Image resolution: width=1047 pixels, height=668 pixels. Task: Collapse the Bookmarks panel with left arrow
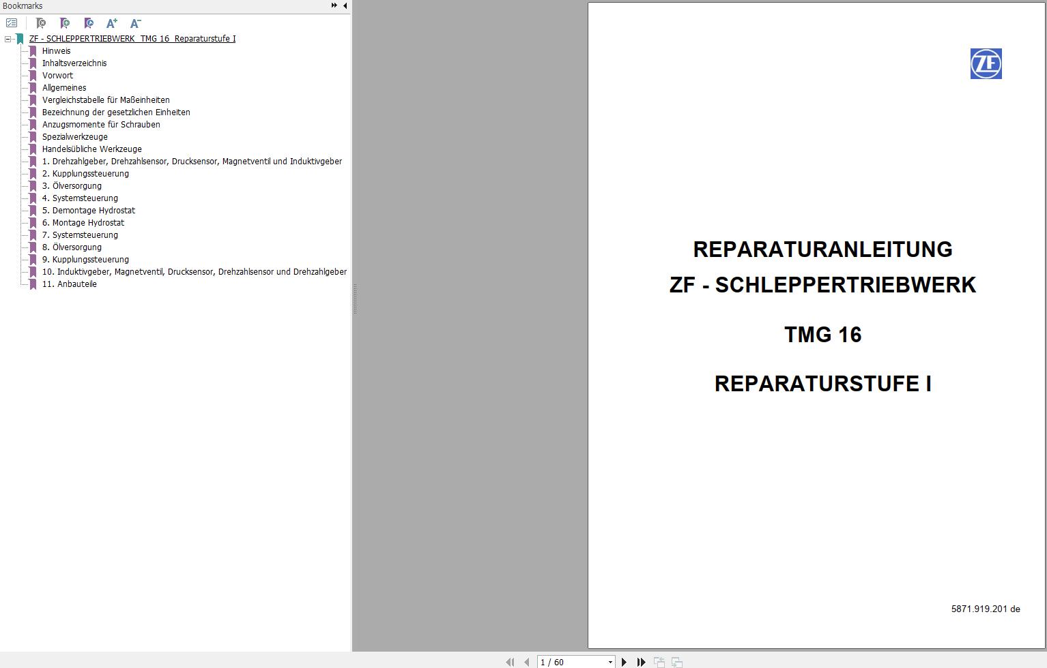click(x=345, y=5)
